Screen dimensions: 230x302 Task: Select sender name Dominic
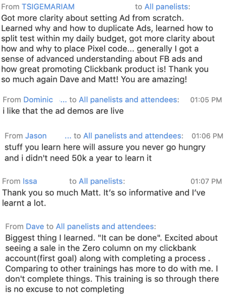(x=38, y=100)
